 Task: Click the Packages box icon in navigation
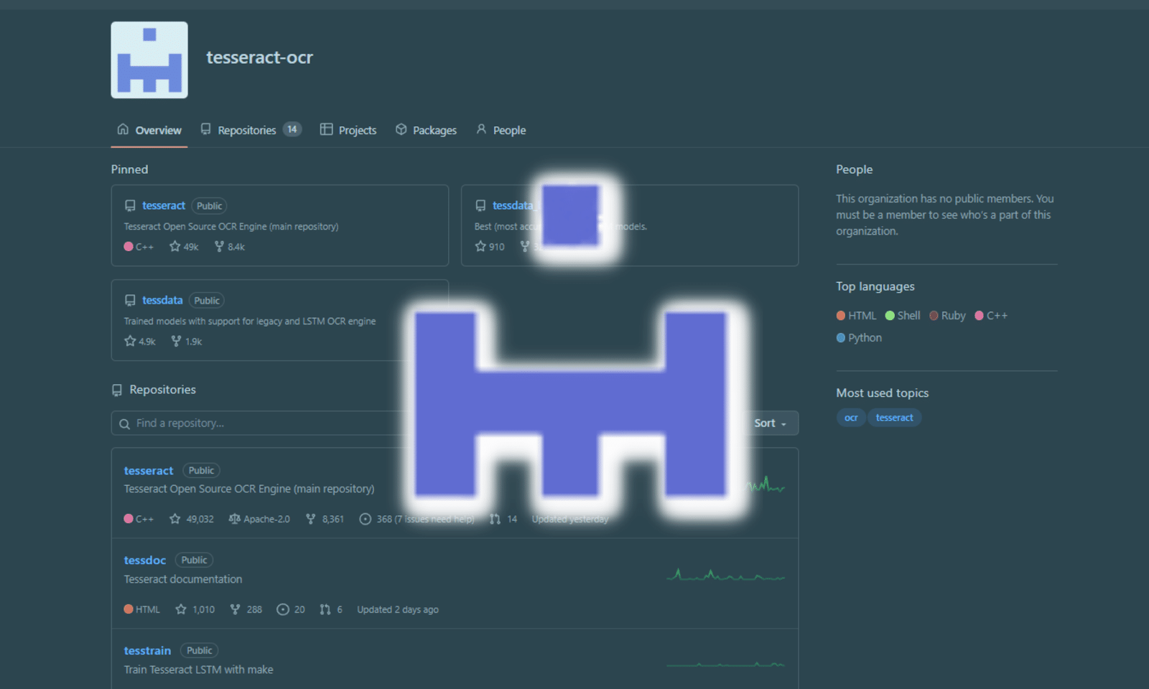[x=401, y=129]
